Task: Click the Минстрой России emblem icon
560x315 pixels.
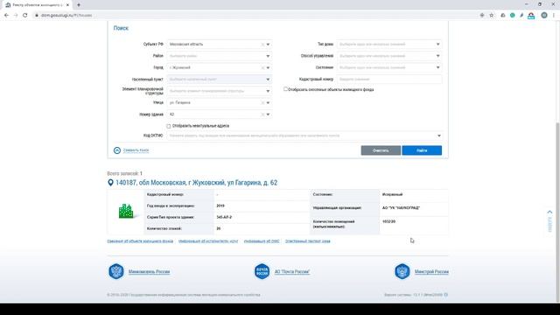Action: point(402,271)
